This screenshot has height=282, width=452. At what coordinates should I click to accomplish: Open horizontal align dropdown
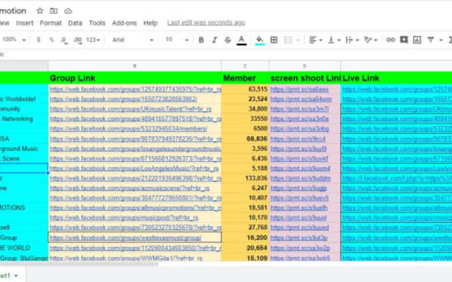click(315, 40)
